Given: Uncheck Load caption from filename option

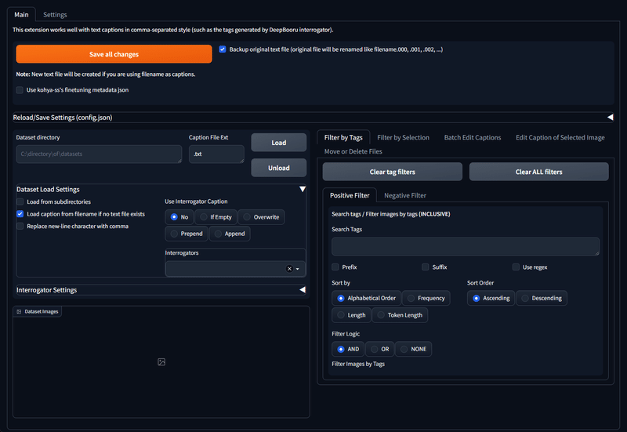Looking at the screenshot, I should pyautogui.click(x=20, y=214).
